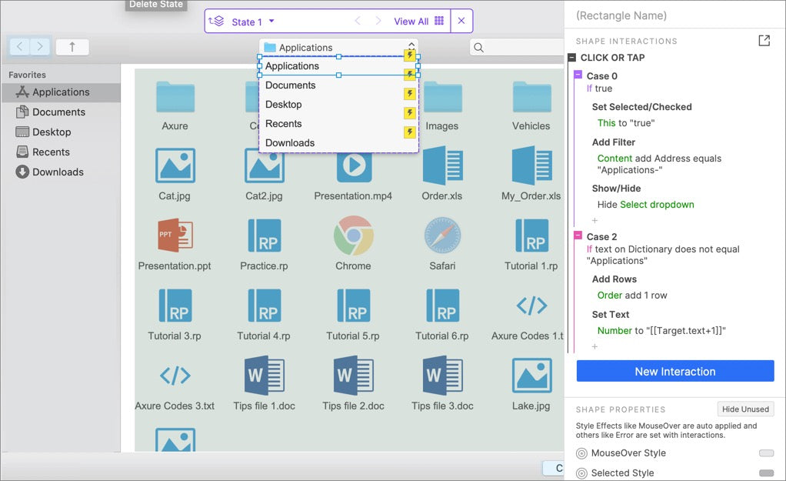Open Downloads in Favorites sidebar
786x481 pixels.
pyautogui.click(x=61, y=172)
